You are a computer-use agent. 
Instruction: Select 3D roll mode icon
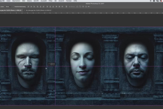tap(80, 7)
